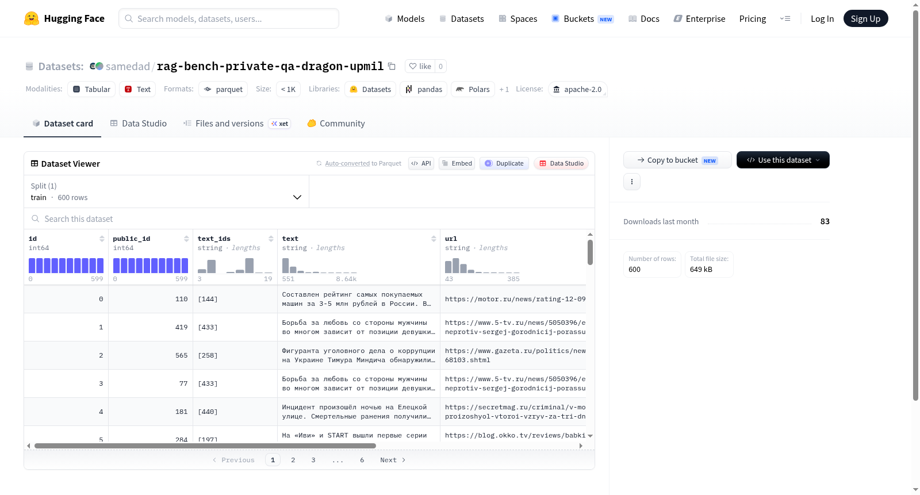Open the Buckets menu item
This screenshot has width=920, height=495.
tap(582, 18)
